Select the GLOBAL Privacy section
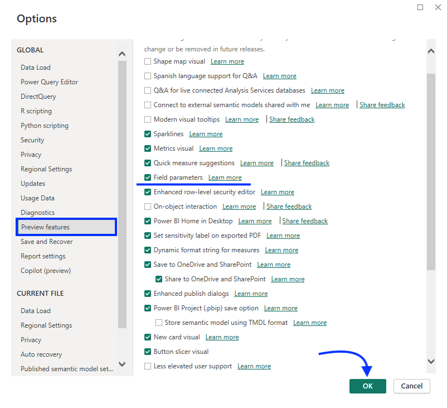Viewport: 447px width, 408px height. 31,155
